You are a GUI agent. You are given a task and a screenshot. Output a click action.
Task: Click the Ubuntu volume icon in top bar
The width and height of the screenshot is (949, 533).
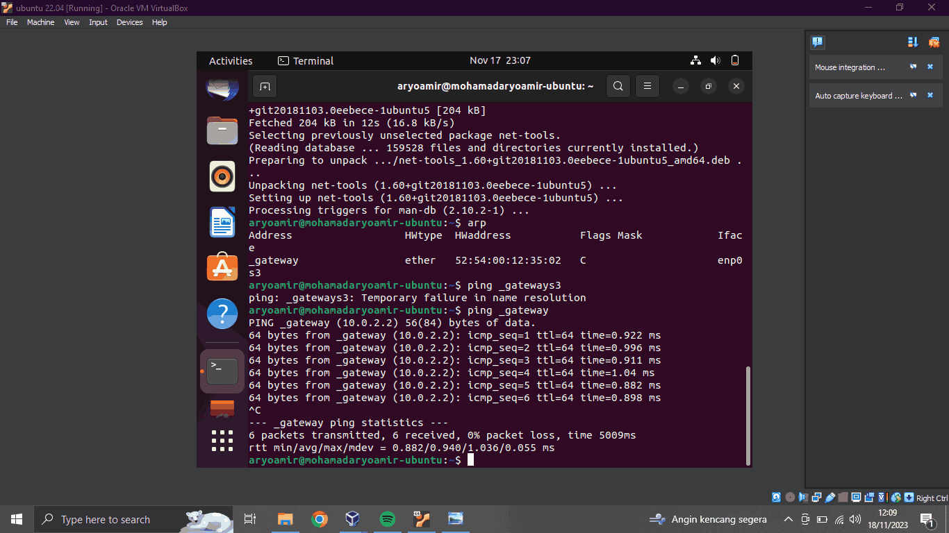tap(716, 61)
